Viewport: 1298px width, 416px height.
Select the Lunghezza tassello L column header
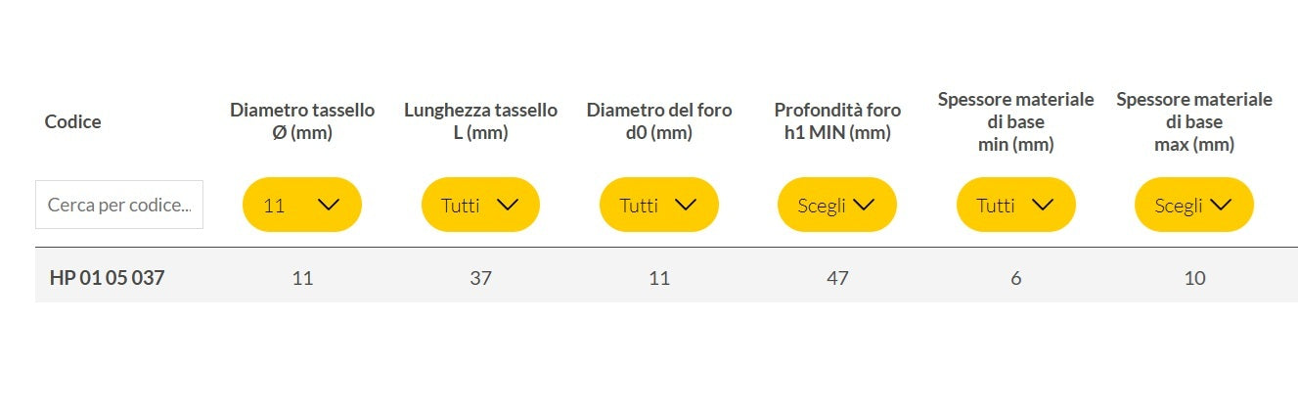click(480, 121)
